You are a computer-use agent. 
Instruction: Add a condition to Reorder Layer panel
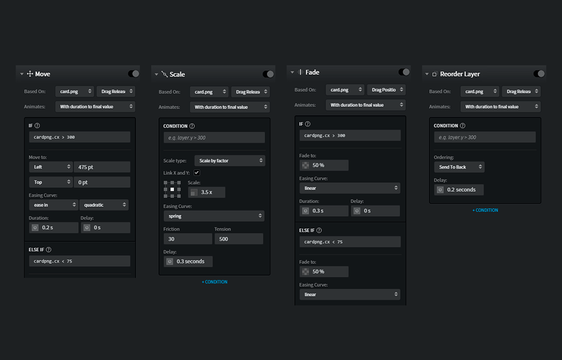coord(485,210)
